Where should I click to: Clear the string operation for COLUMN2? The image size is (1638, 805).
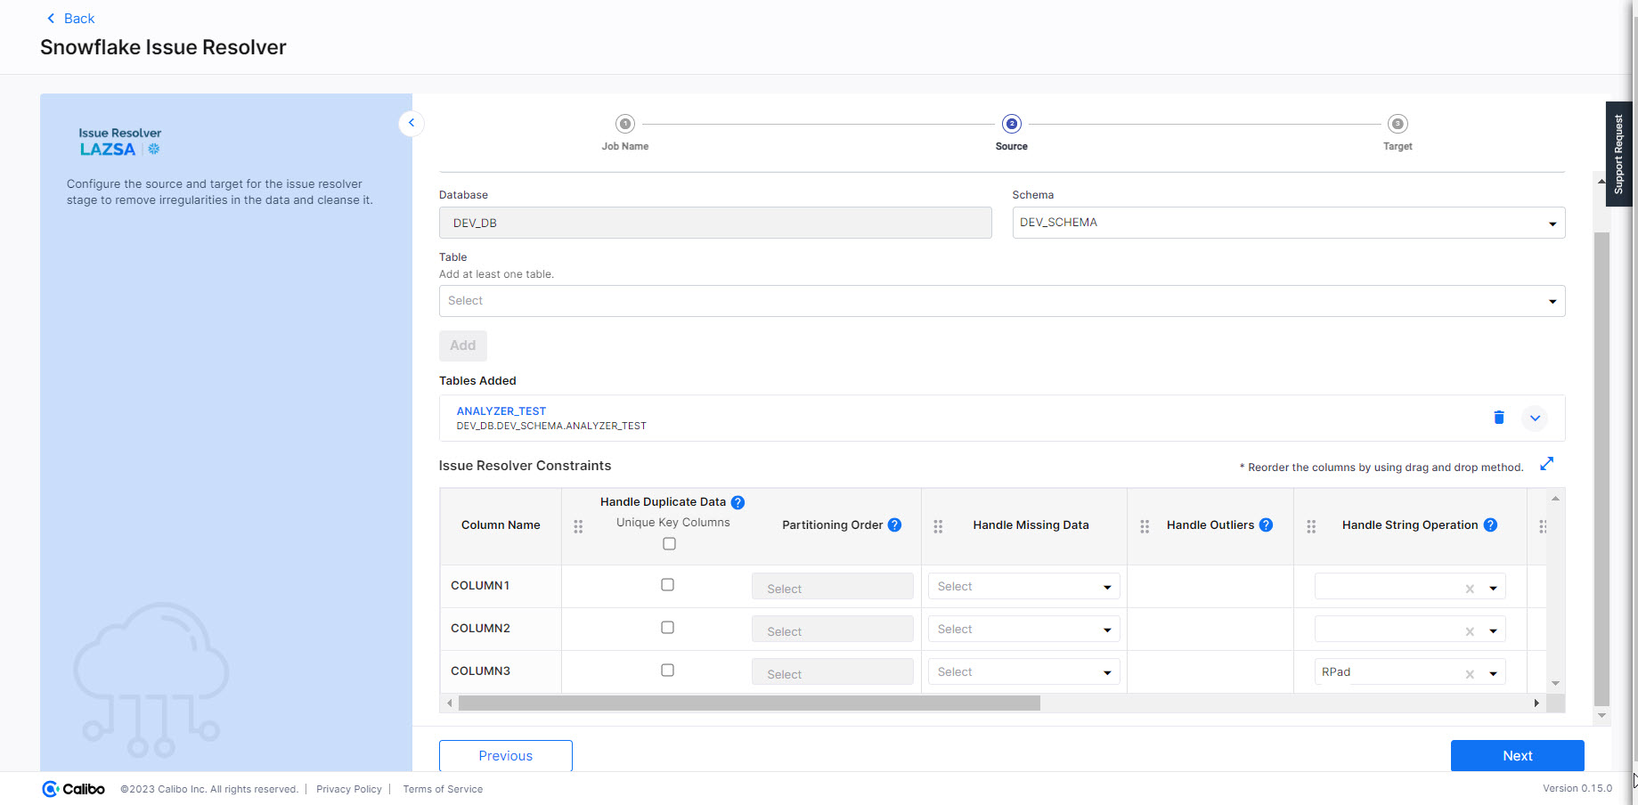[x=1470, y=631]
